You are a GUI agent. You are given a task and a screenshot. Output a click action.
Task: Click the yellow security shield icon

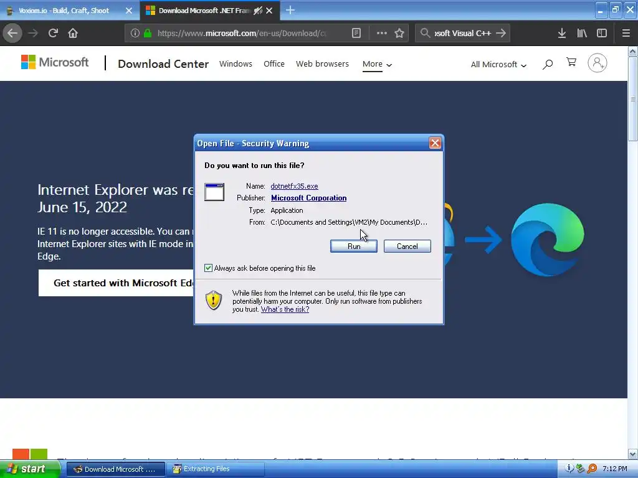point(214,301)
